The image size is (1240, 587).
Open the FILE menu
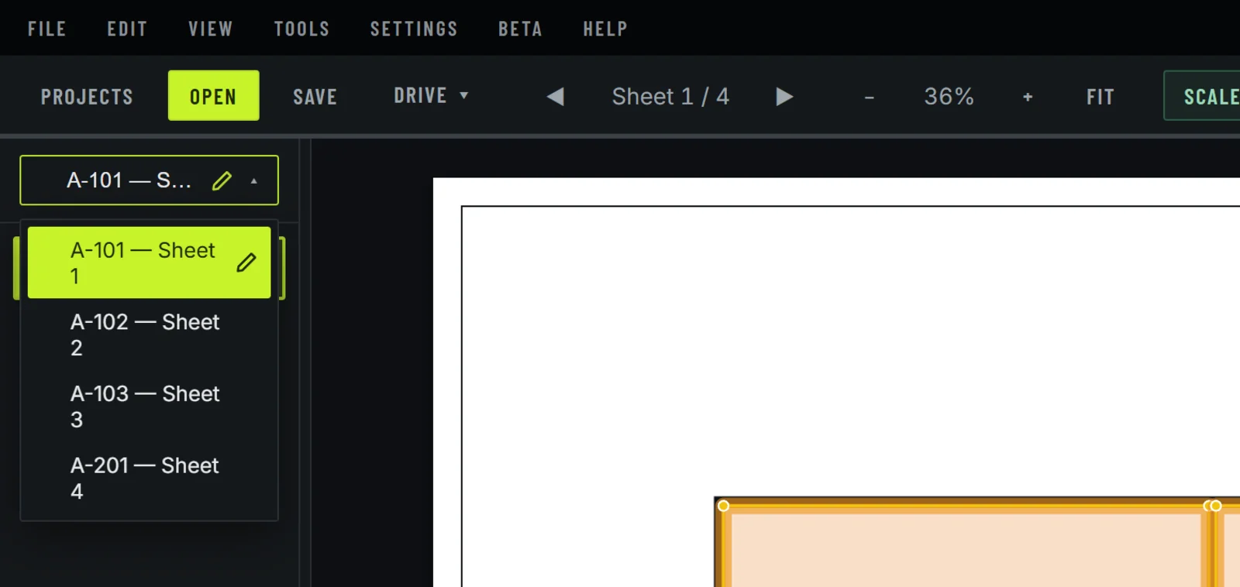(x=46, y=29)
